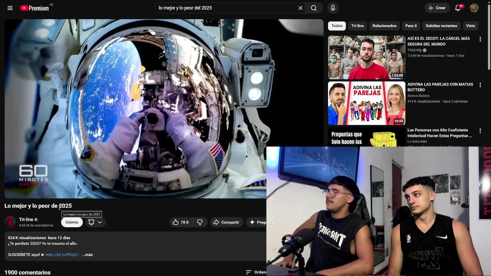Expand the description with '...más'
The image size is (491, 276).
tap(87, 255)
